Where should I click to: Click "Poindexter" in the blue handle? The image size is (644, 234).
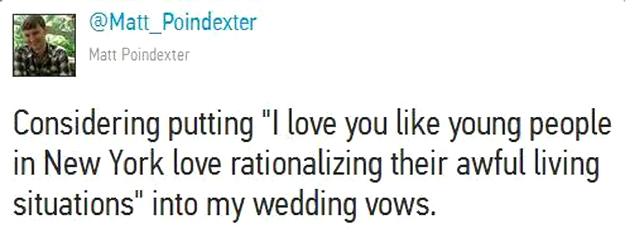pos(209,22)
